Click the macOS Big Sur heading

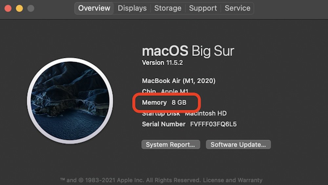tap(188, 51)
